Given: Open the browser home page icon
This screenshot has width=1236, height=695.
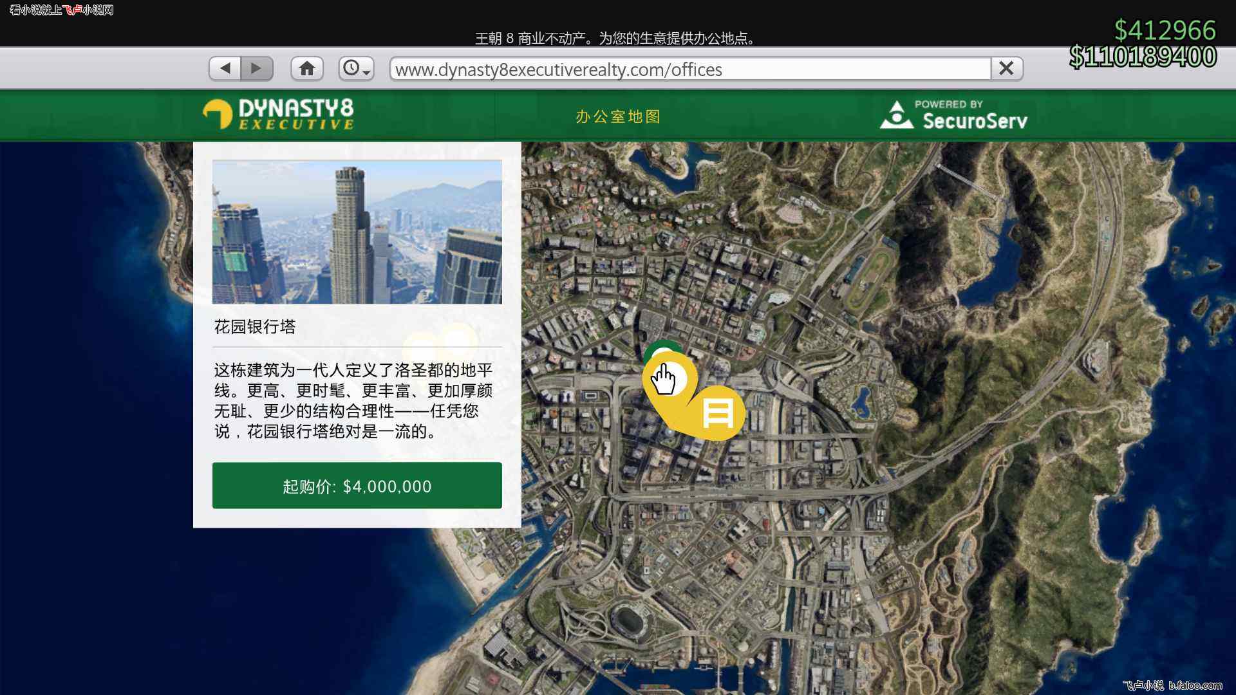Looking at the screenshot, I should (x=307, y=68).
